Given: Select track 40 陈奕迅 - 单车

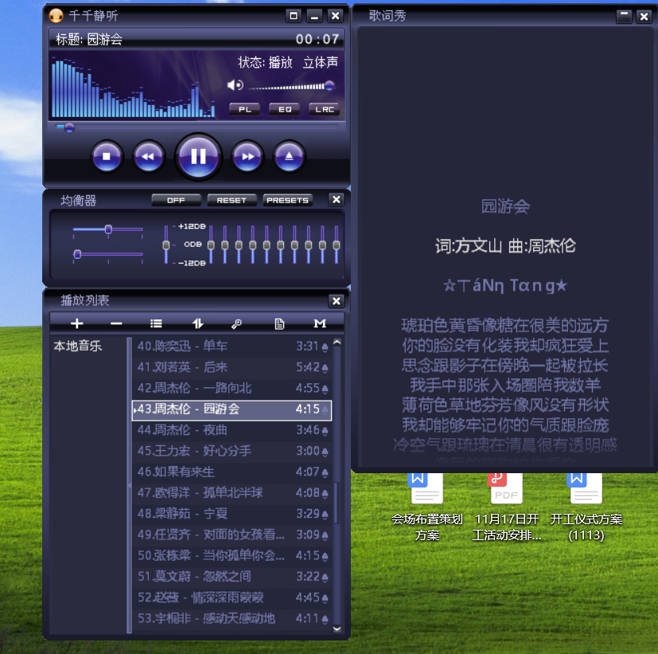Looking at the screenshot, I should pos(232,346).
